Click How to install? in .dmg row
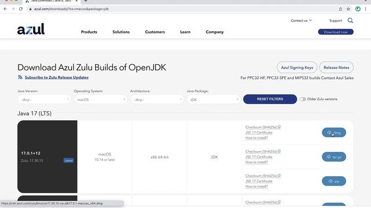This screenshot has width=371, height=208. point(256,138)
